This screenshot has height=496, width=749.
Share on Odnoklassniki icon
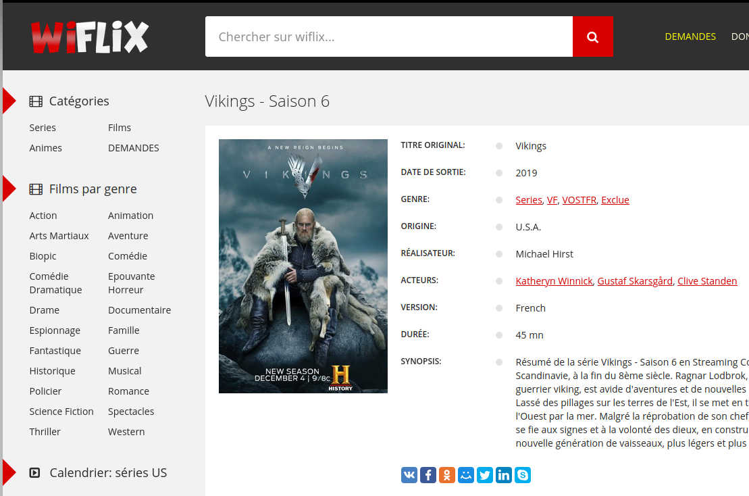coord(446,475)
